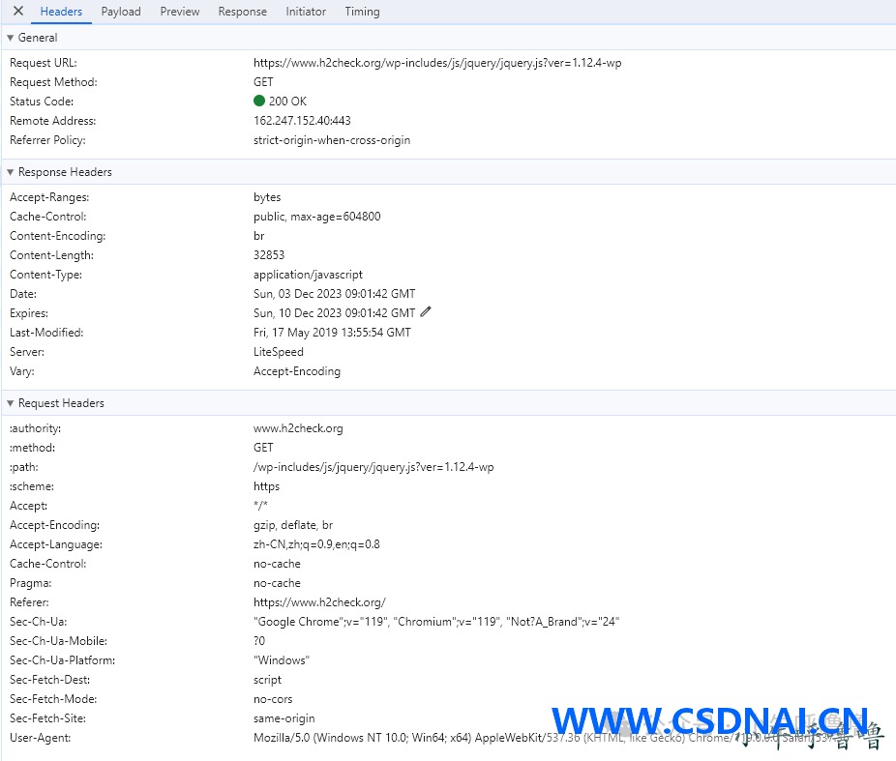The height and width of the screenshot is (761, 896).
Task: Click the strict-origin-when-cross-origin policy value
Action: (x=332, y=140)
